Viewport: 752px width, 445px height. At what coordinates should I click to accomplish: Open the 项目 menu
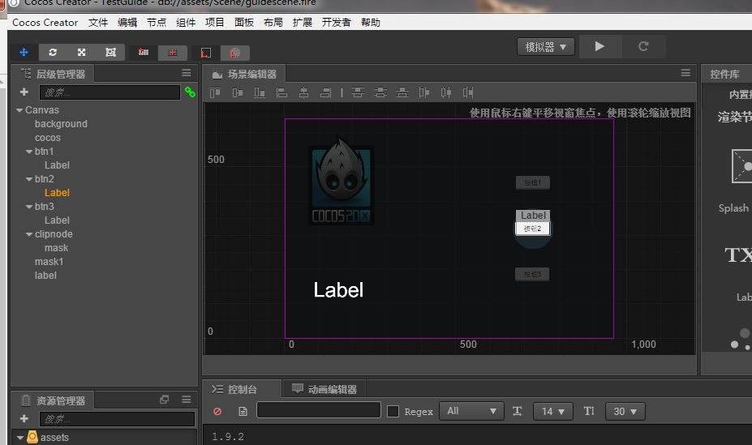click(214, 23)
